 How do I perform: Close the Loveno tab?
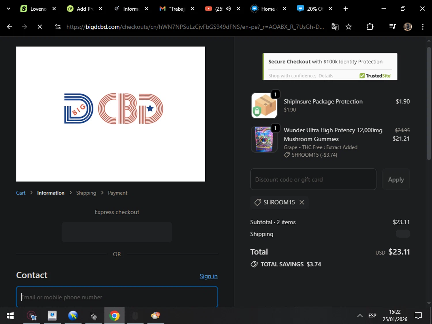click(54, 9)
